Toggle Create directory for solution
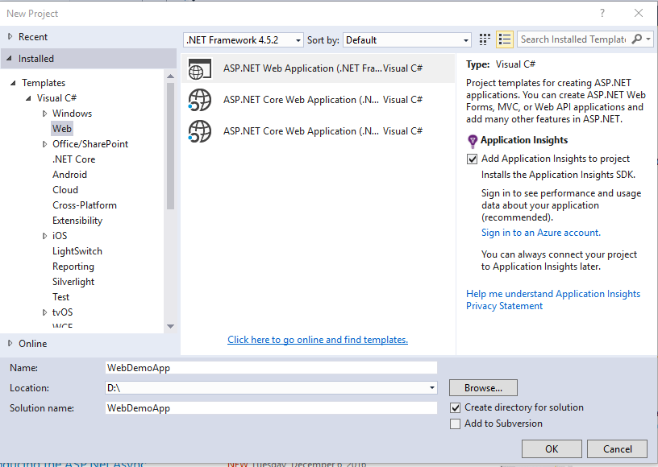 (x=456, y=407)
